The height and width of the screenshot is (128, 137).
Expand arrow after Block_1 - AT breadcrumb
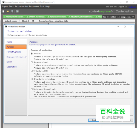click(37, 21)
